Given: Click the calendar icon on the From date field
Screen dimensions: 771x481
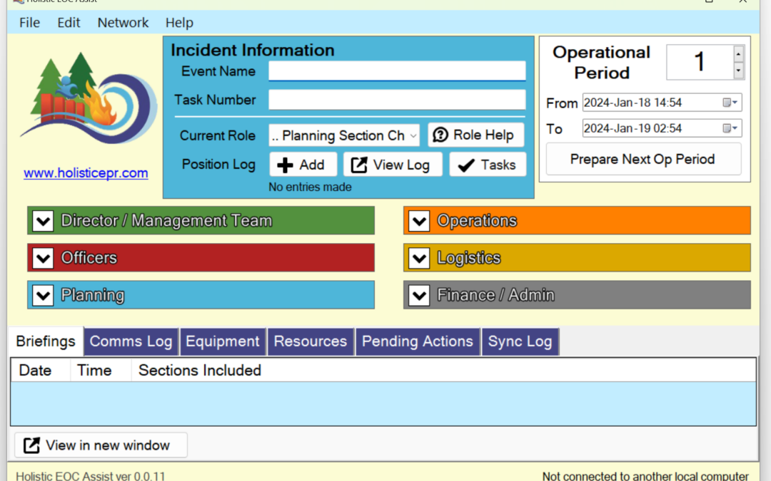Looking at the screenshot, I should (730, 102).
